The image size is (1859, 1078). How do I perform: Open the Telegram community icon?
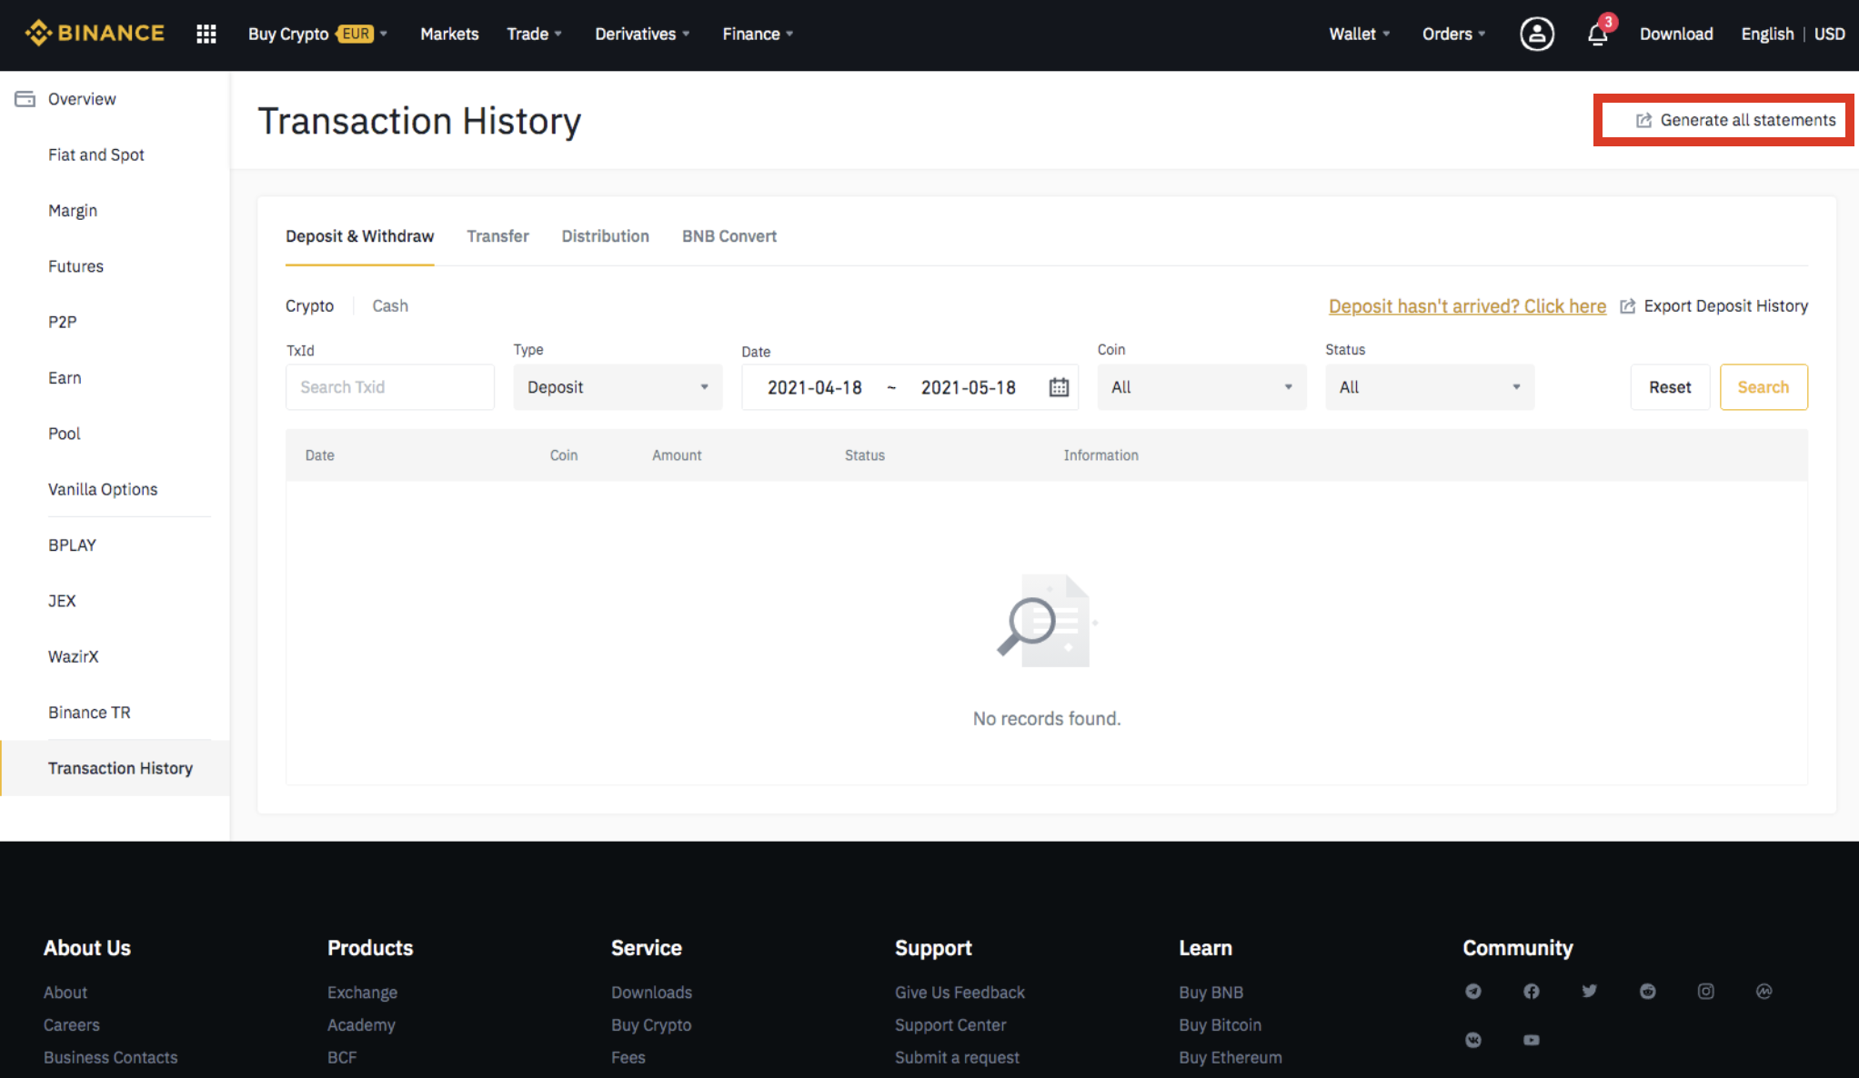coord(1473,992)
